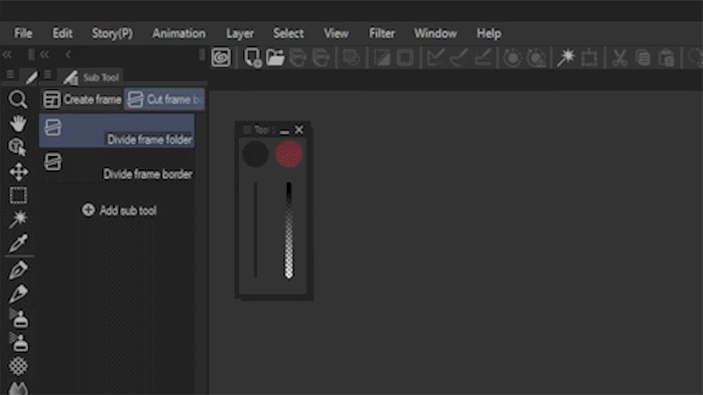703x395 pixels.
Task: Select the Decoration pattern tool
Action: tap(18, 366)
